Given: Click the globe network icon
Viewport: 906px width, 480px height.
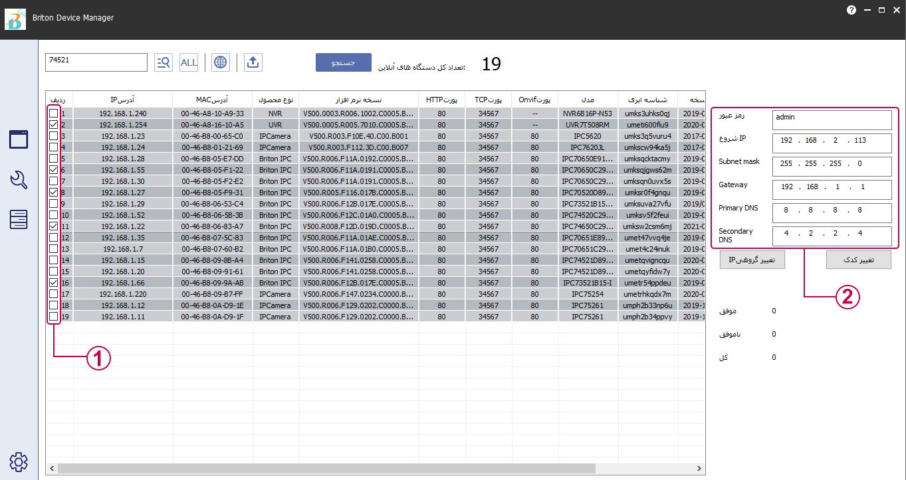Looking at the screenshot, I should pos(221,62).
